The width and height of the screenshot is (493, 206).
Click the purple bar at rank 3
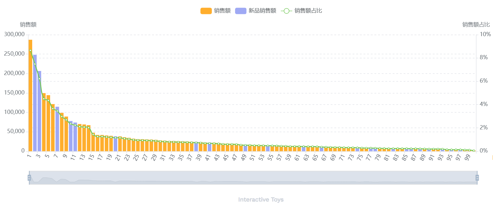click(x=39, y=112)
